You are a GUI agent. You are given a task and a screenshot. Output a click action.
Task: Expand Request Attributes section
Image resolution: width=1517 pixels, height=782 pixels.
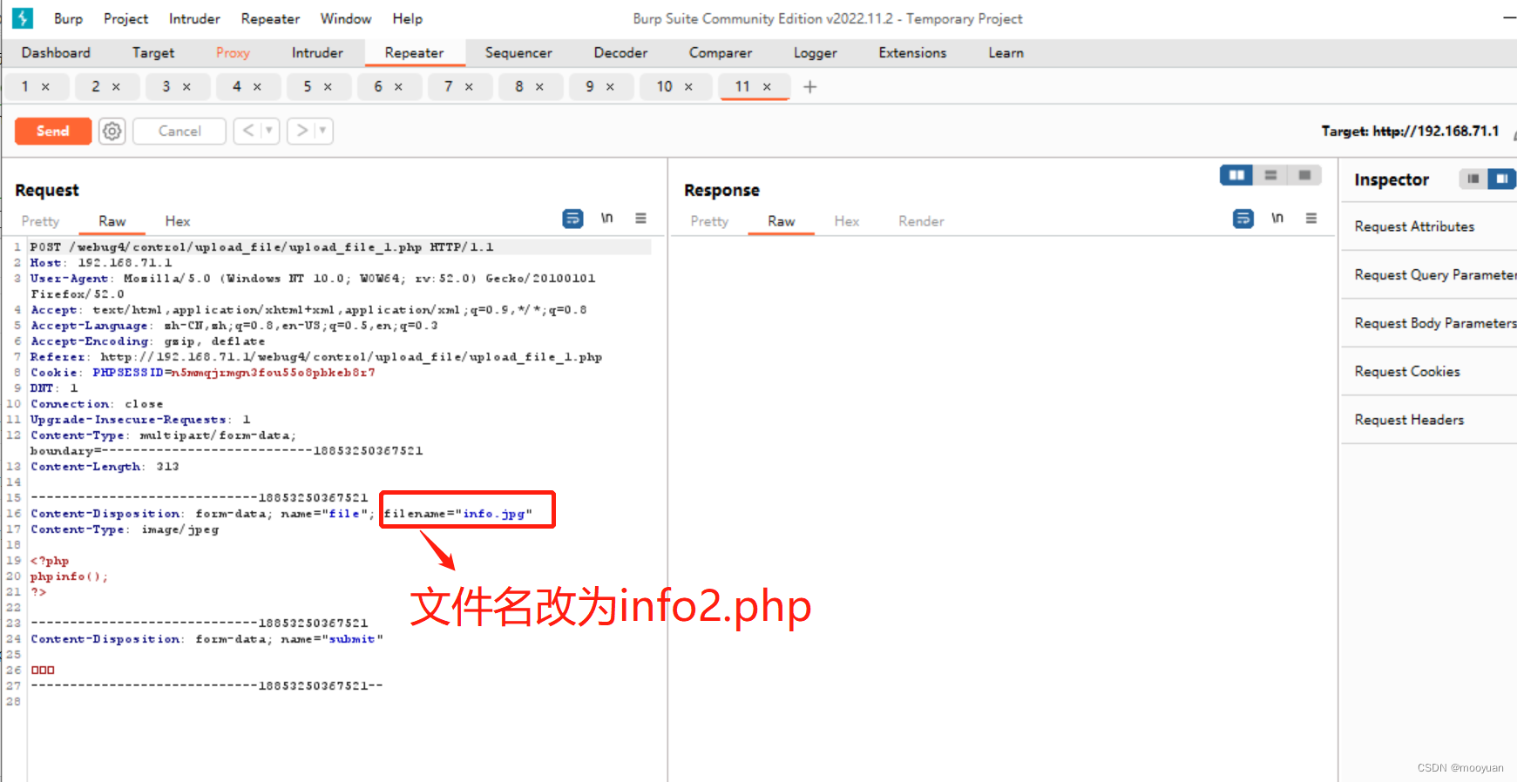1429,226
